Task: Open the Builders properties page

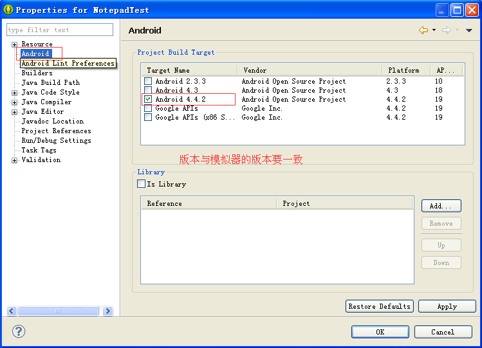Action: pos(37,73)
